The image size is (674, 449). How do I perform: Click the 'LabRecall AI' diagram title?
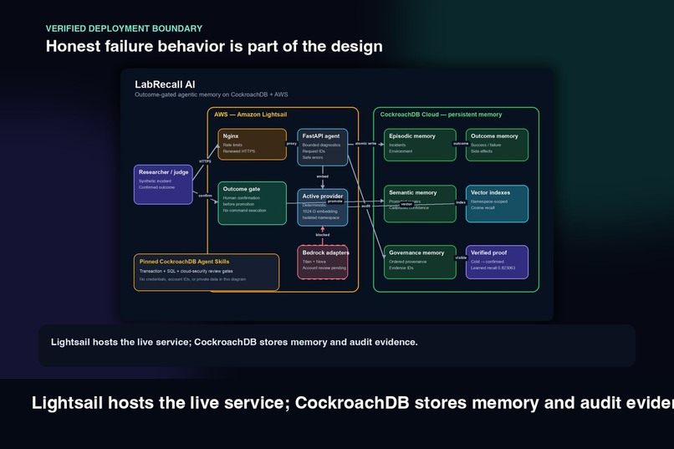[x=165, y=84]
